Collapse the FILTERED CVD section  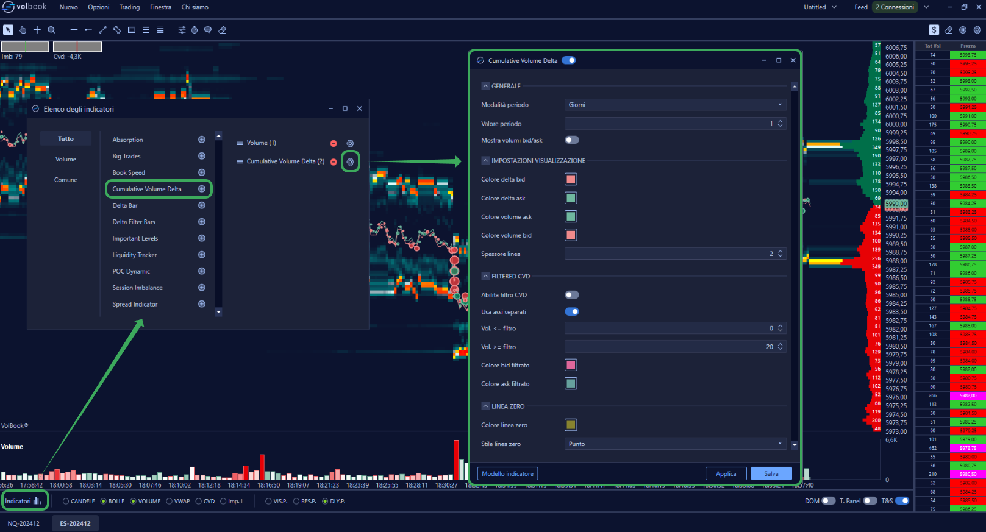485,276
